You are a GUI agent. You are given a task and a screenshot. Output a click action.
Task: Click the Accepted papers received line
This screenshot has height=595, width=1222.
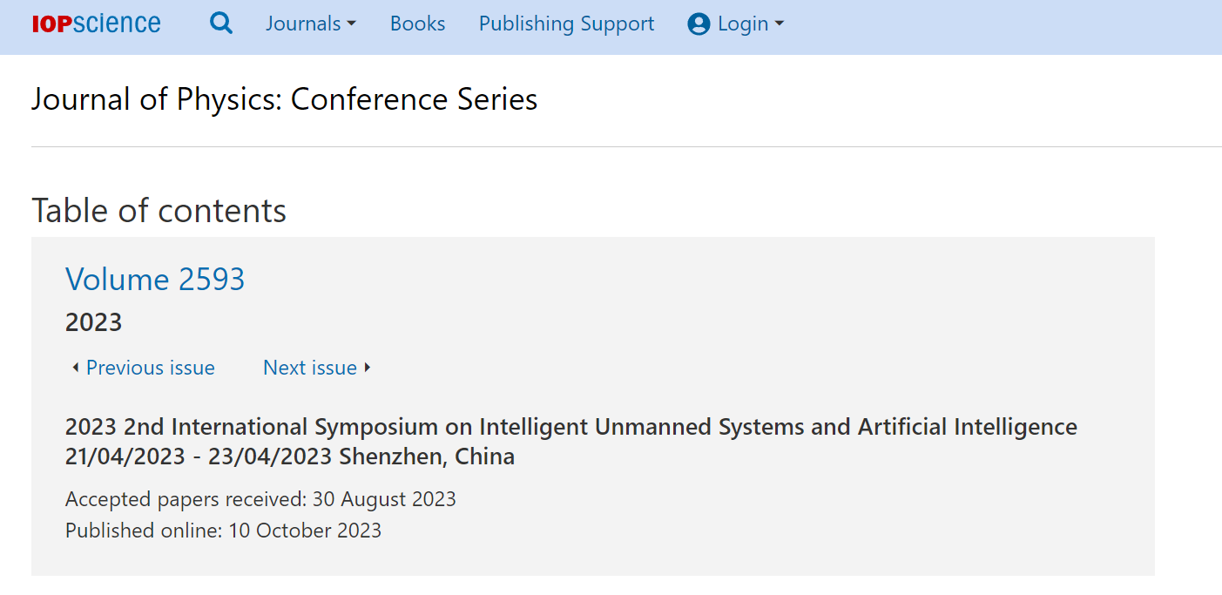(260, 499)
